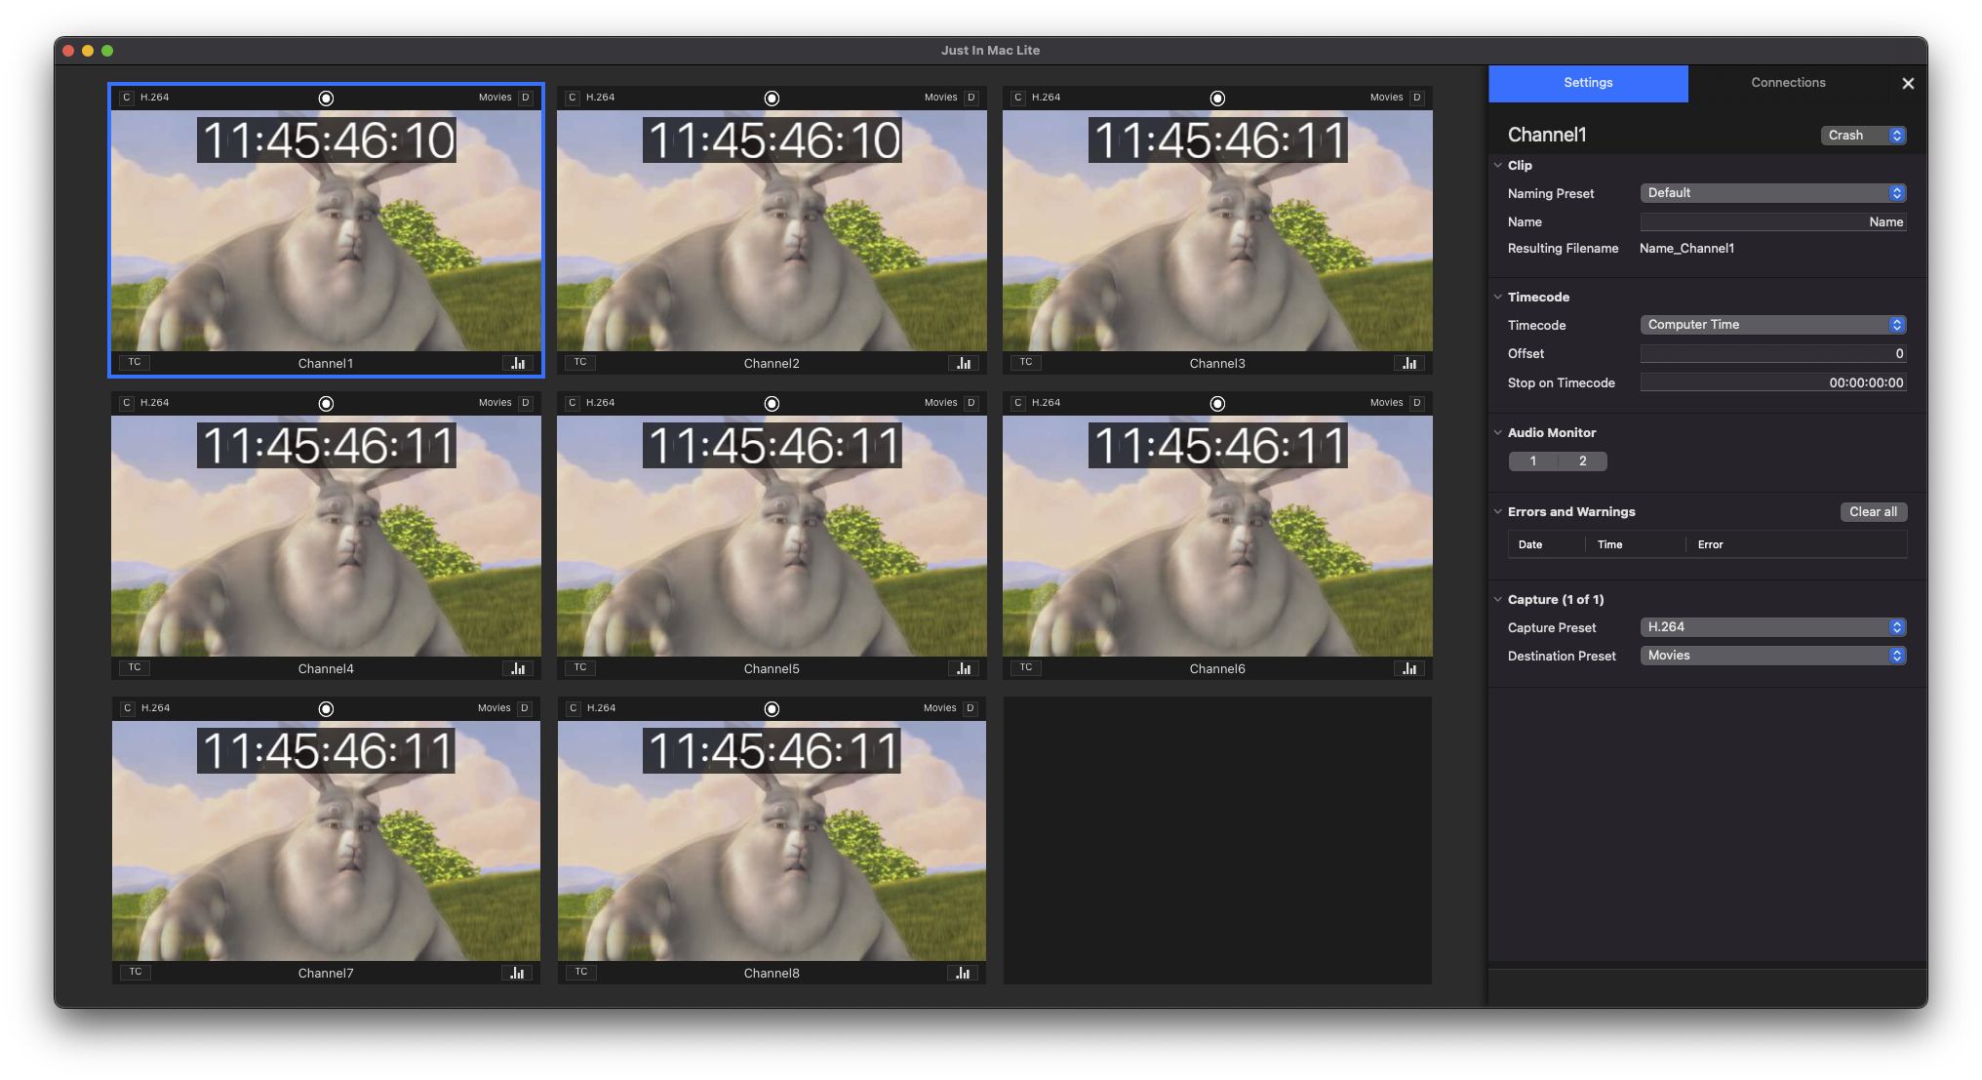Screen dimensions: 1982x1080
Task: Open the Crash recording mode dropdown
Action: [1864, 136]
